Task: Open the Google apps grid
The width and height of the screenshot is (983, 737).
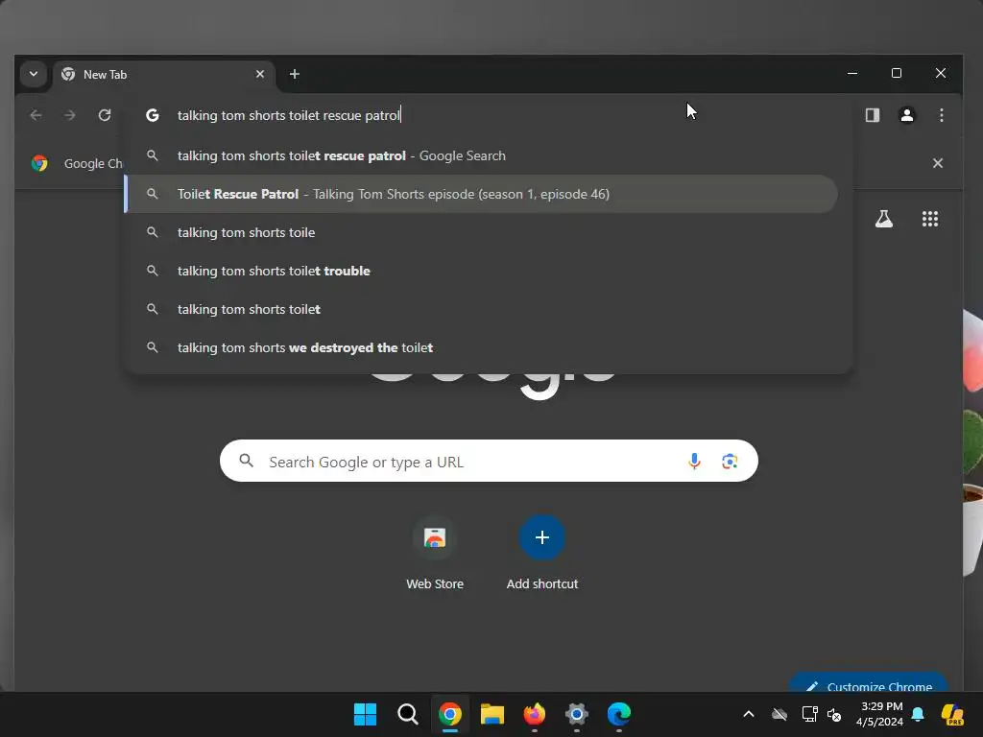Action: click(929, 219)
